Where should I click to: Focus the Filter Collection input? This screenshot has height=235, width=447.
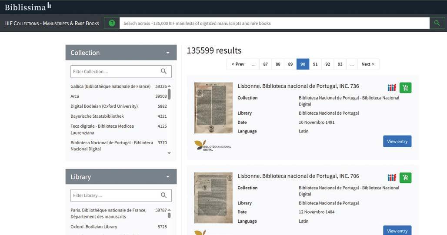pyautogui.click(x=121, y=72)
